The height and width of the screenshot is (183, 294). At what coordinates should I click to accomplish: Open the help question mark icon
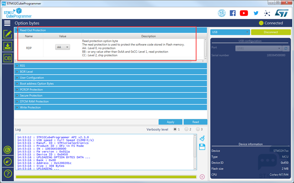(x=8, y=173)
